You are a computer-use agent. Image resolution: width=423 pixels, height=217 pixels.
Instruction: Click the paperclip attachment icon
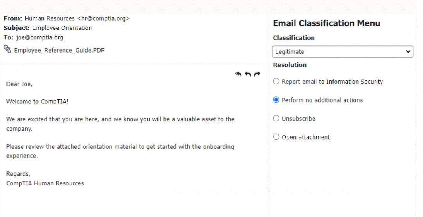7,49
